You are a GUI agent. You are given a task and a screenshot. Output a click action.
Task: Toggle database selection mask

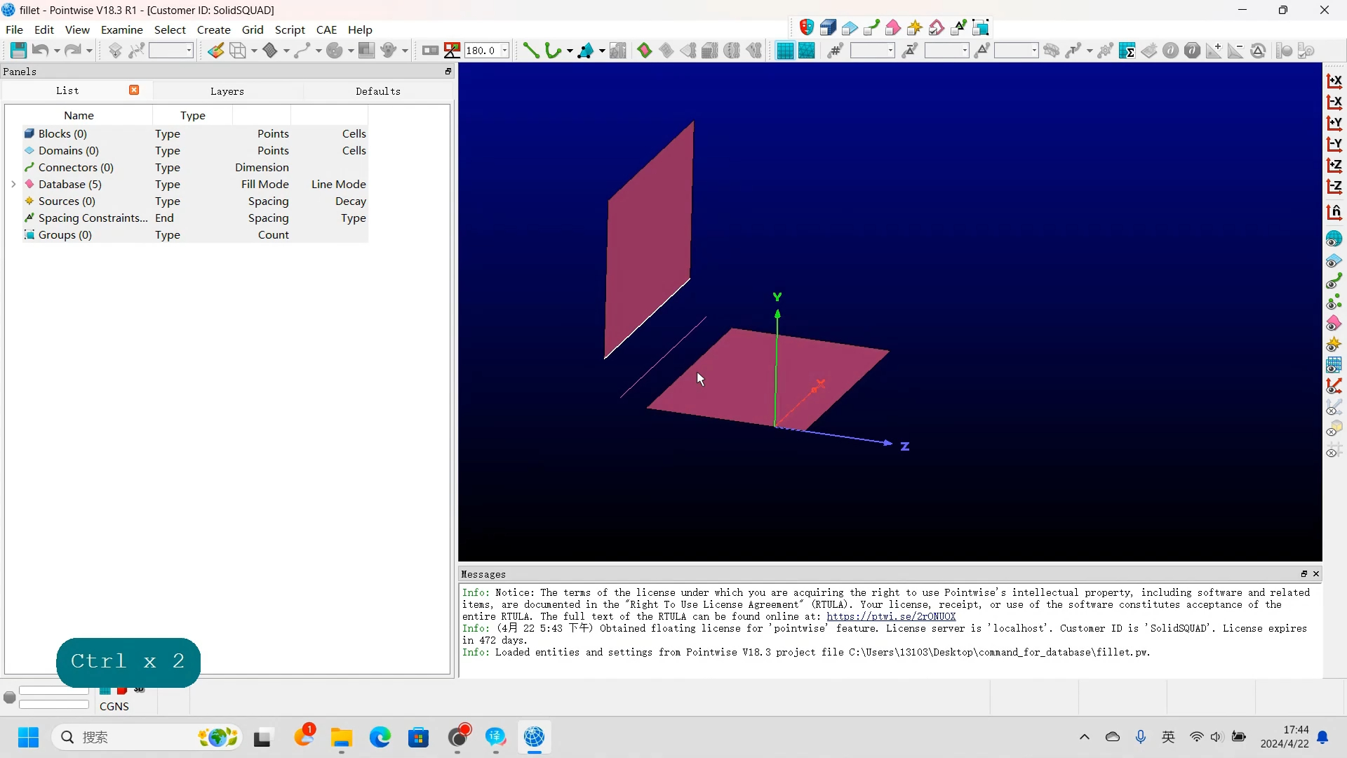pyautogui.click(x=893, y=28)
